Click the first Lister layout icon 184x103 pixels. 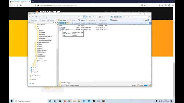pyautogui.click(x=112, y=17)
